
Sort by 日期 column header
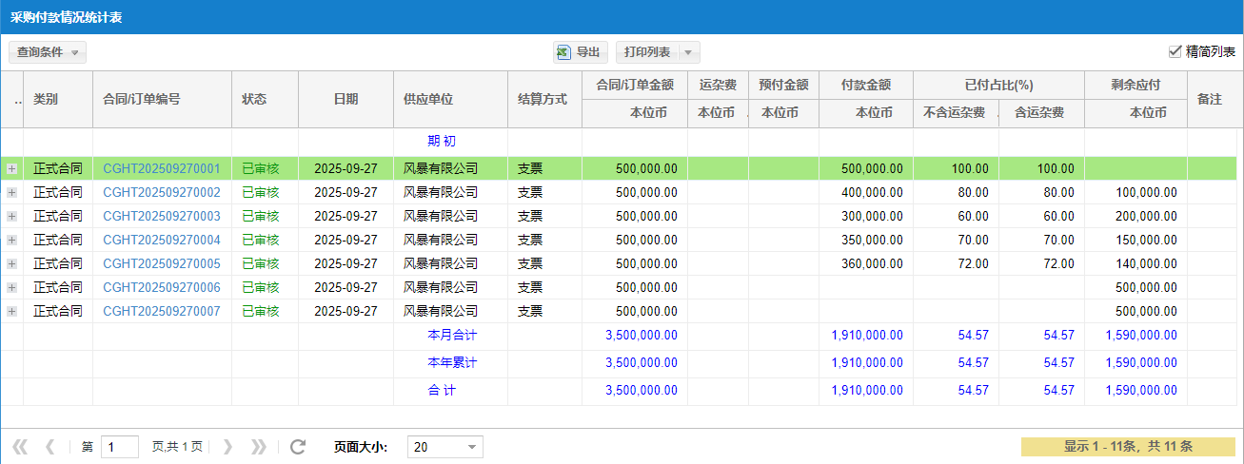[346, 99]
